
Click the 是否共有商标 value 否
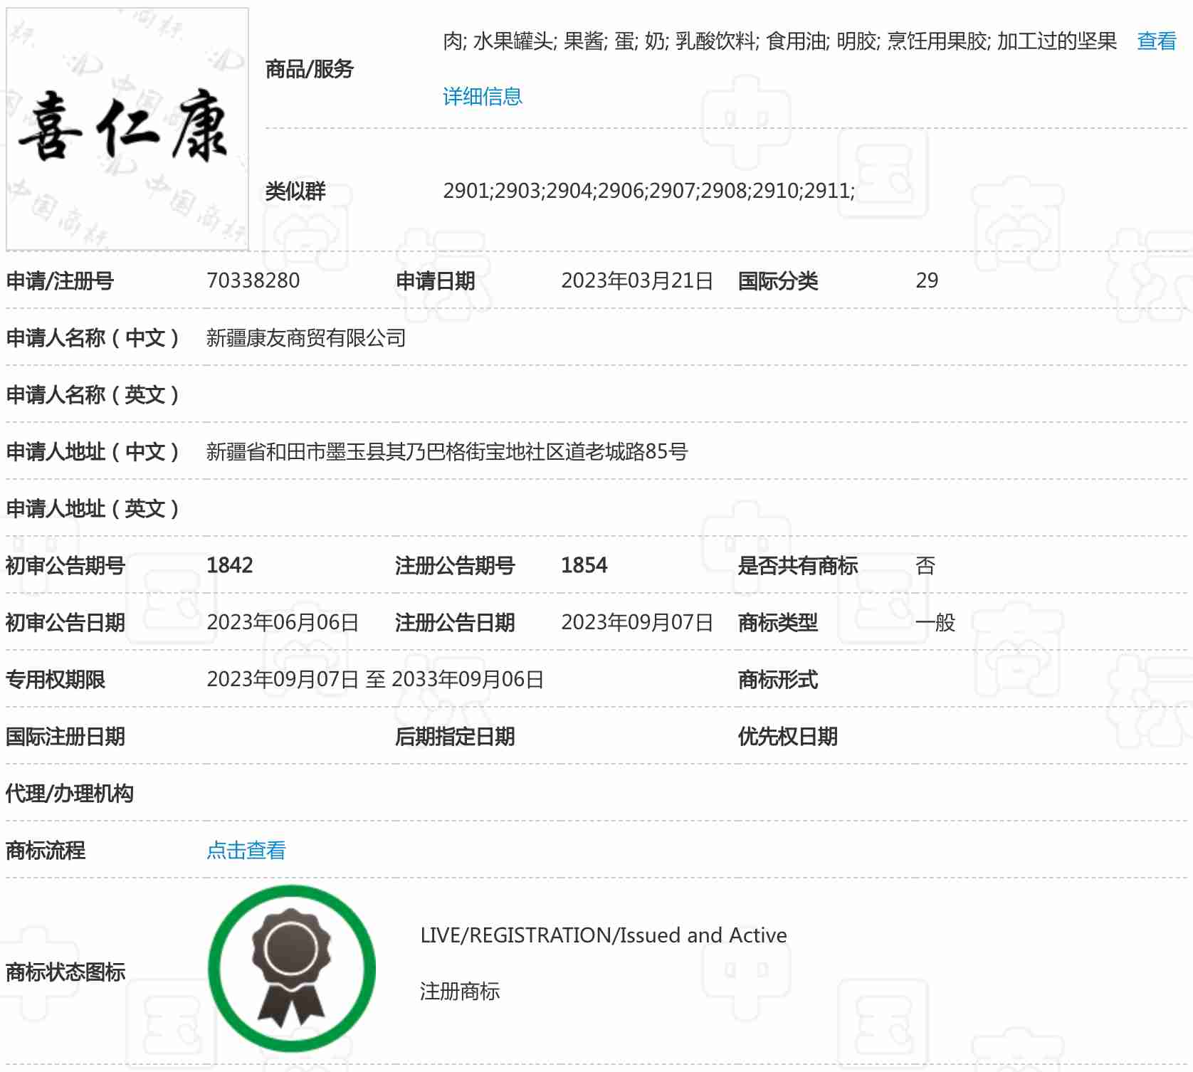(x=925, y=565)
